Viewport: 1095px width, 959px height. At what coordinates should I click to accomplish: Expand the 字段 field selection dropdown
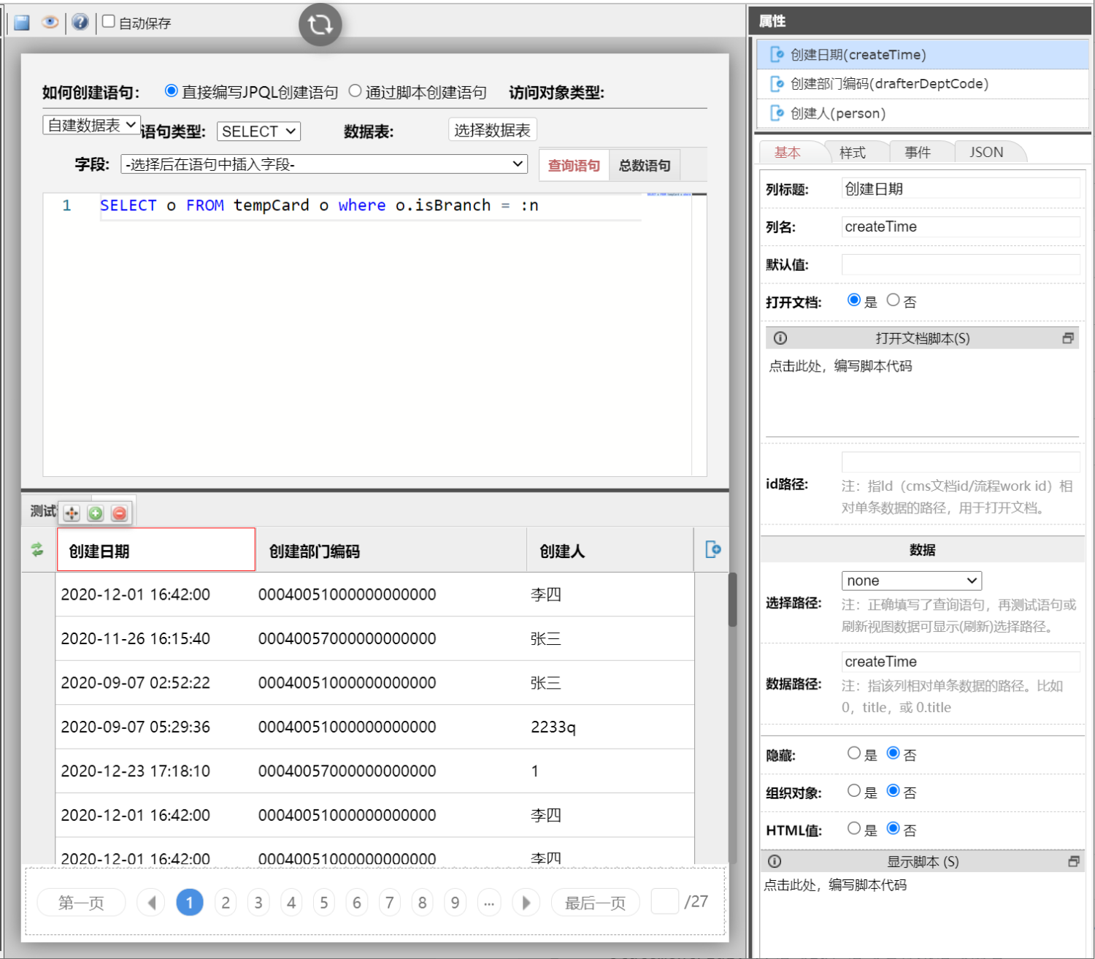pyautogui.click(x=324, y=164)
